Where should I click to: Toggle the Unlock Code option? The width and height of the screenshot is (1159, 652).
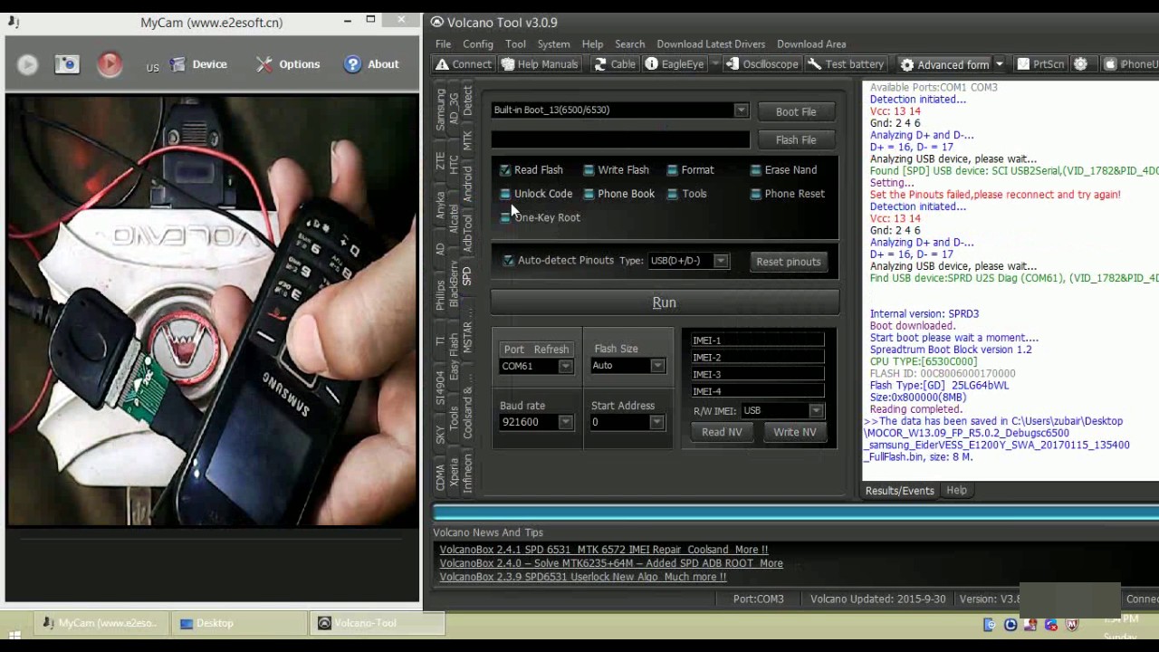point(505,194)
